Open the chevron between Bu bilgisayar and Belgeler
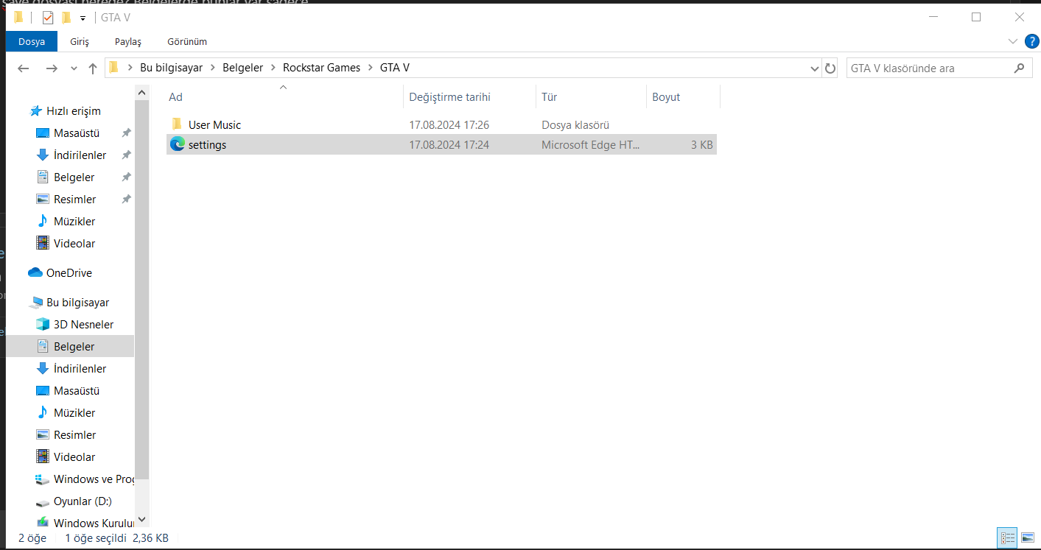The width and height of the screenshot is (1041, 550). (x=212, y=68)
